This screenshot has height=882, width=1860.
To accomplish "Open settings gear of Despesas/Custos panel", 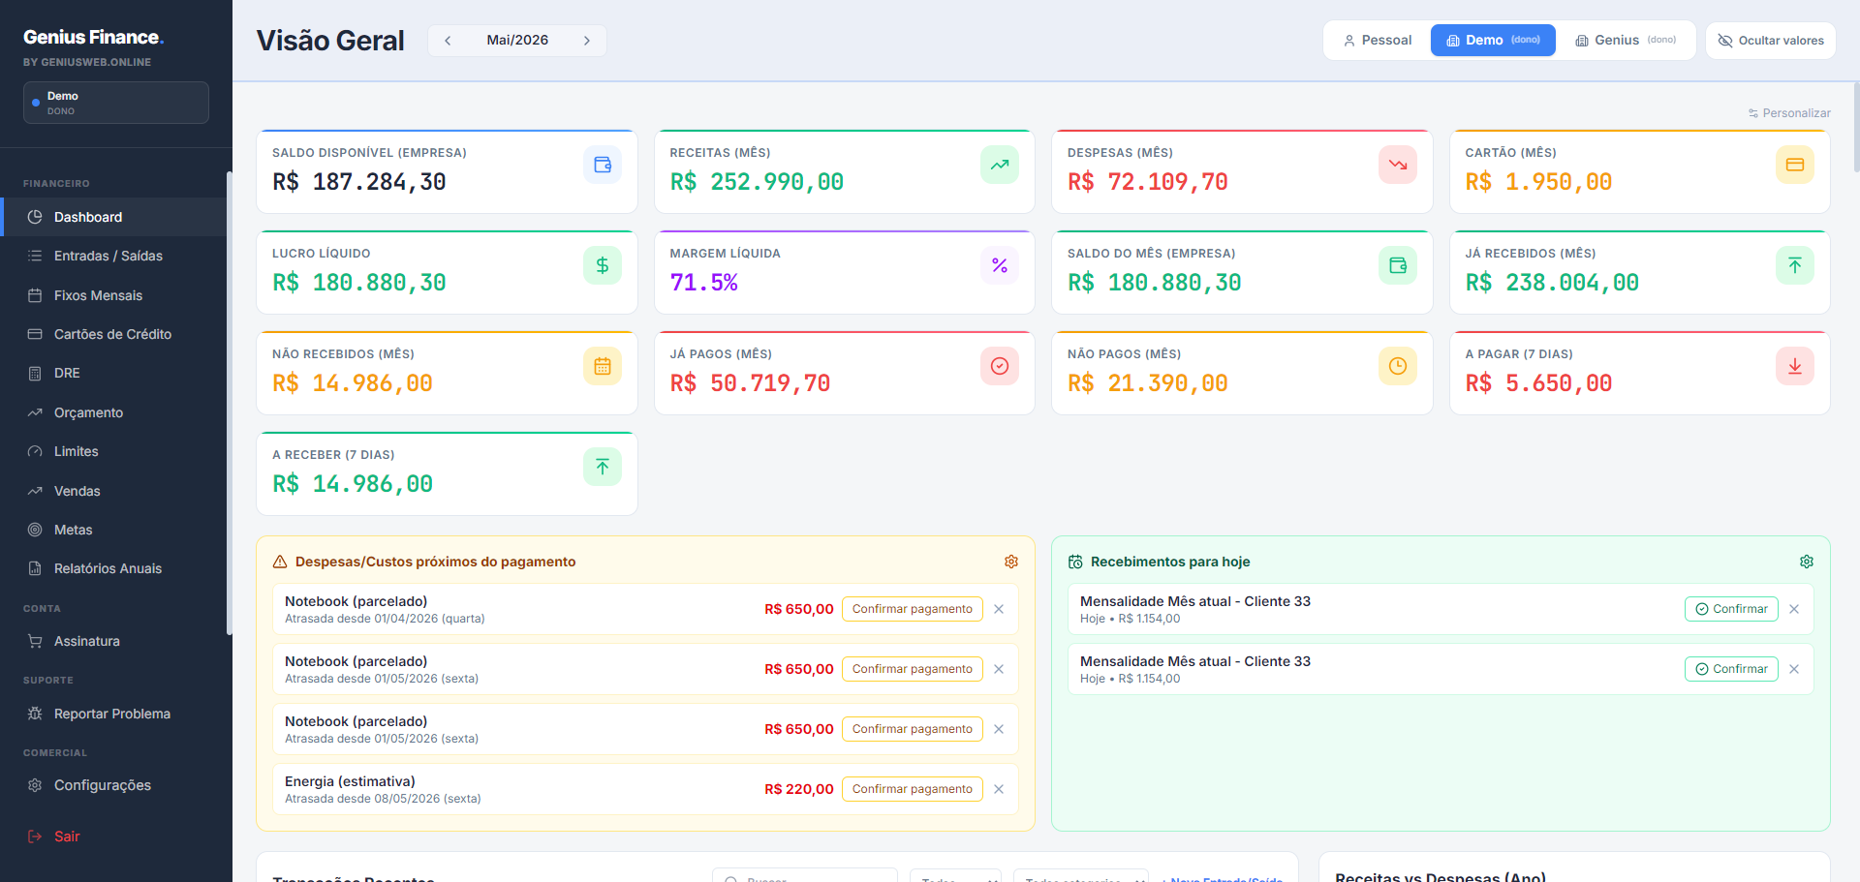I will [1011, 562].
